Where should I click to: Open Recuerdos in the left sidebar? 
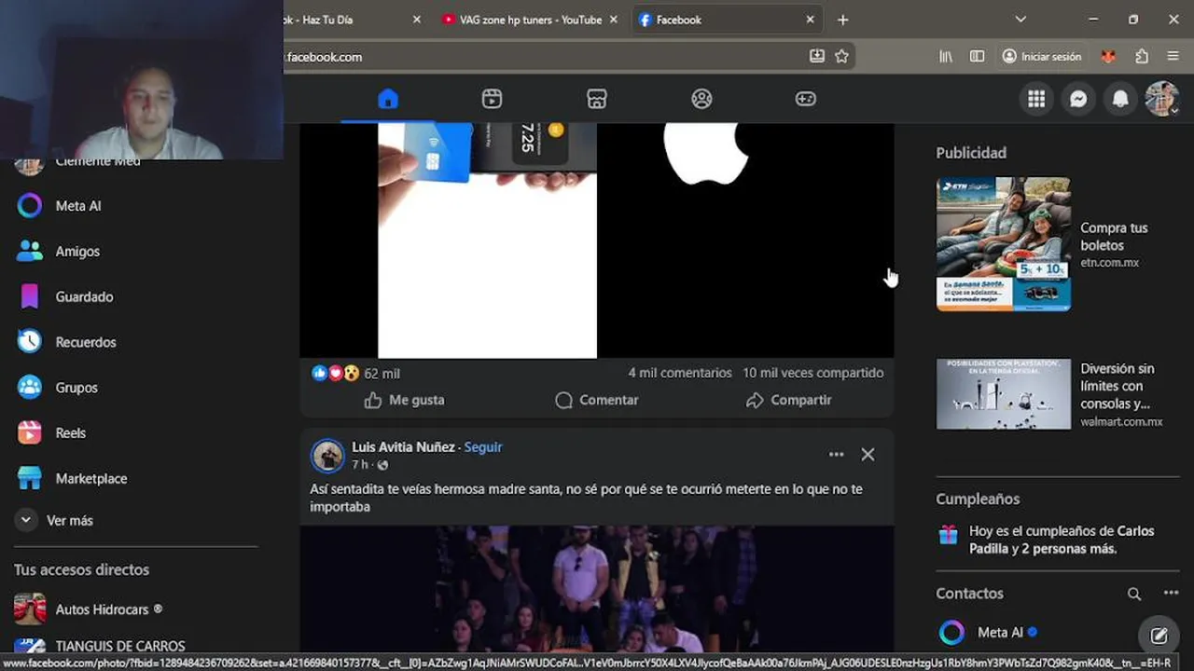[x=138, y=342]
